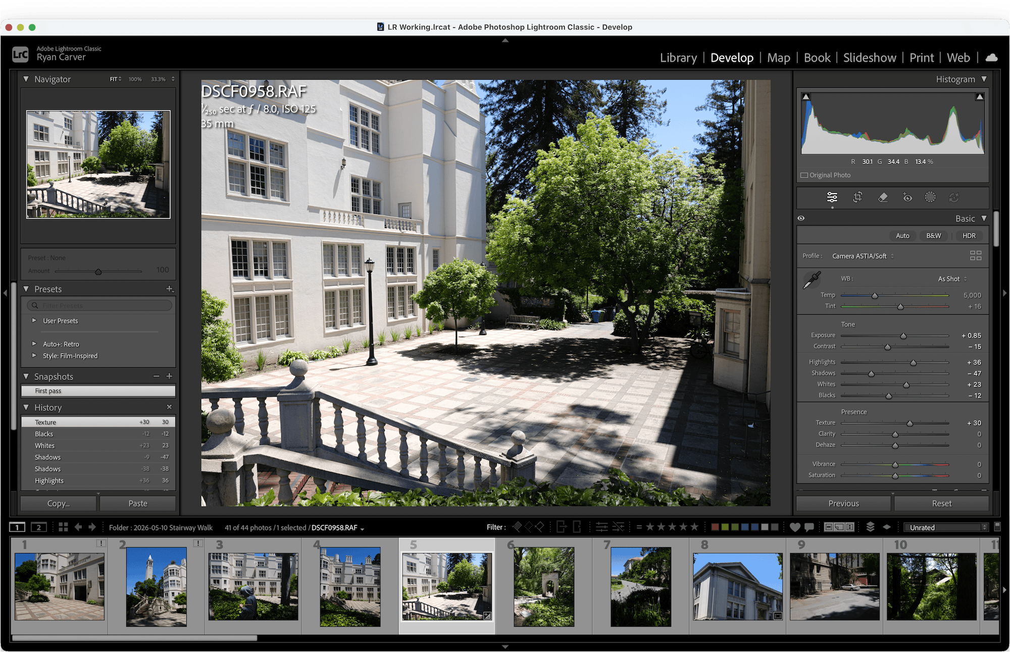The width and height of the screenshot is (1010, 652).
Task: Switch to the Slideshow module
Action: 870,58
